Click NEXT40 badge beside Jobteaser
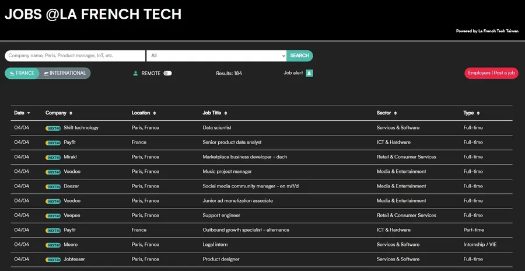Screen dimensions: 525x271 point(53,259)
